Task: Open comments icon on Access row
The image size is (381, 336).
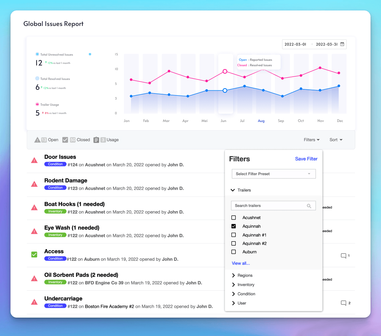Action: tap(343, 256)
